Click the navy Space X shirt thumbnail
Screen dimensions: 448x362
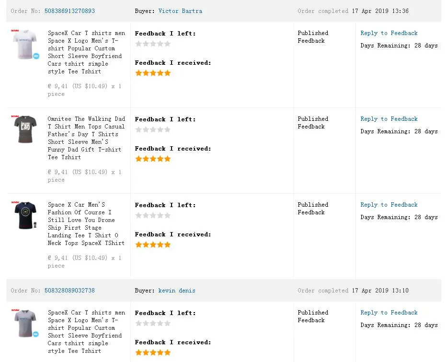tap(25, 215)
